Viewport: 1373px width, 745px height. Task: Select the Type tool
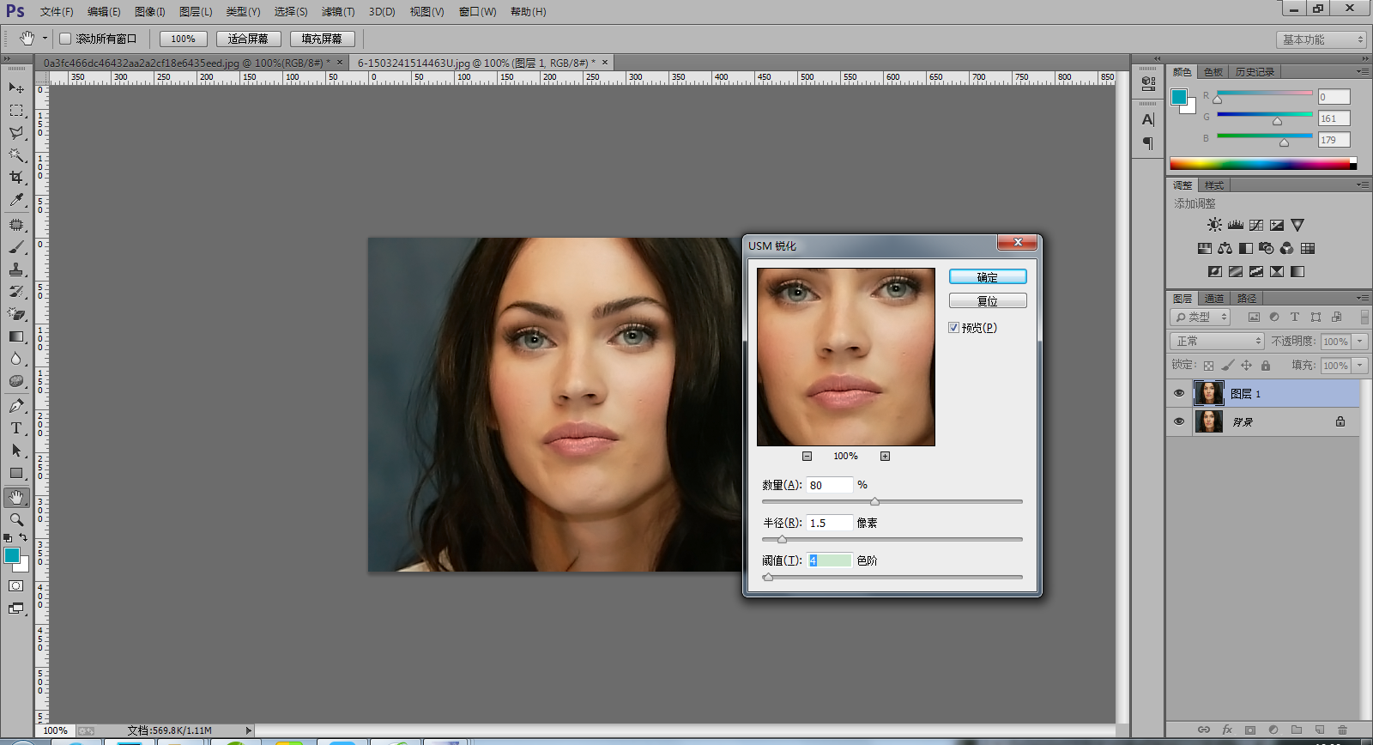click(x=16, y=427)
